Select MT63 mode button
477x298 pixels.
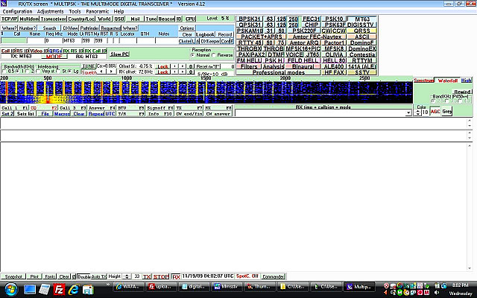[362, 19]
